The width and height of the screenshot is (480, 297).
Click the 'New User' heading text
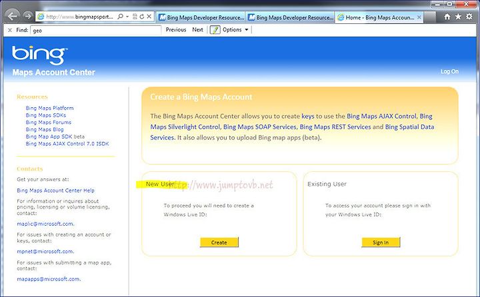coord(160,184)
